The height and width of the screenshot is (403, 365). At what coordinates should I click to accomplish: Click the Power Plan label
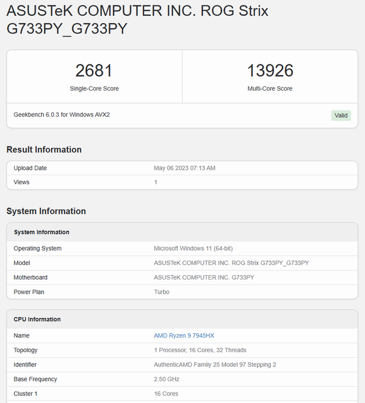tap(29, 292)
